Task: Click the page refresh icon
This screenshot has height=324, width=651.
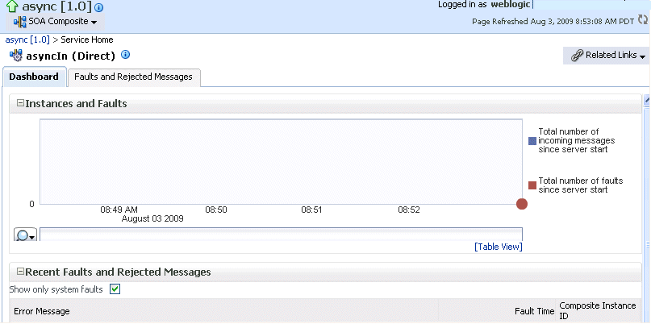Action: coord(642,19)
